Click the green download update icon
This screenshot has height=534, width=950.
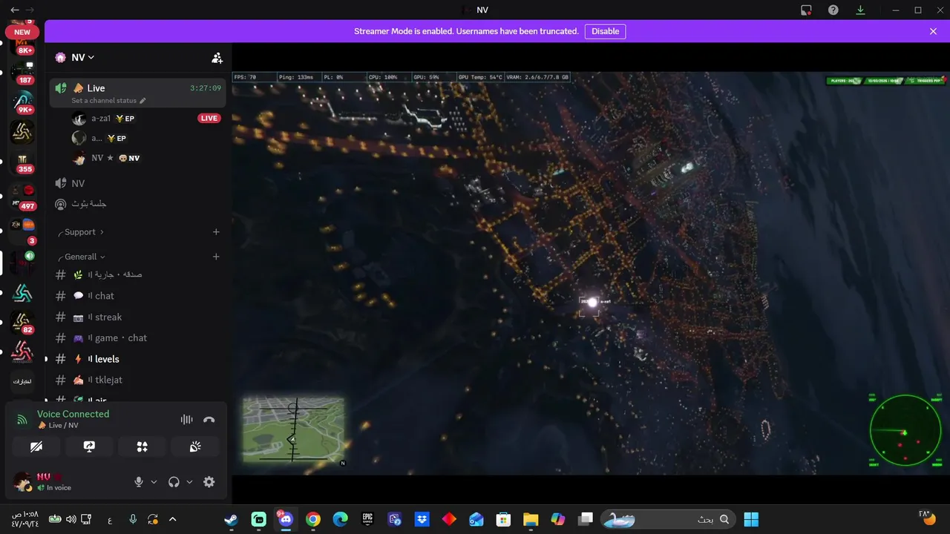click(x=860, y=10)
